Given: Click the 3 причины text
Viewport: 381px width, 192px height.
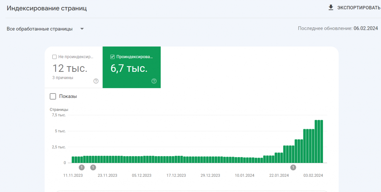Looking at the screenshot, I should pos(63,77).
